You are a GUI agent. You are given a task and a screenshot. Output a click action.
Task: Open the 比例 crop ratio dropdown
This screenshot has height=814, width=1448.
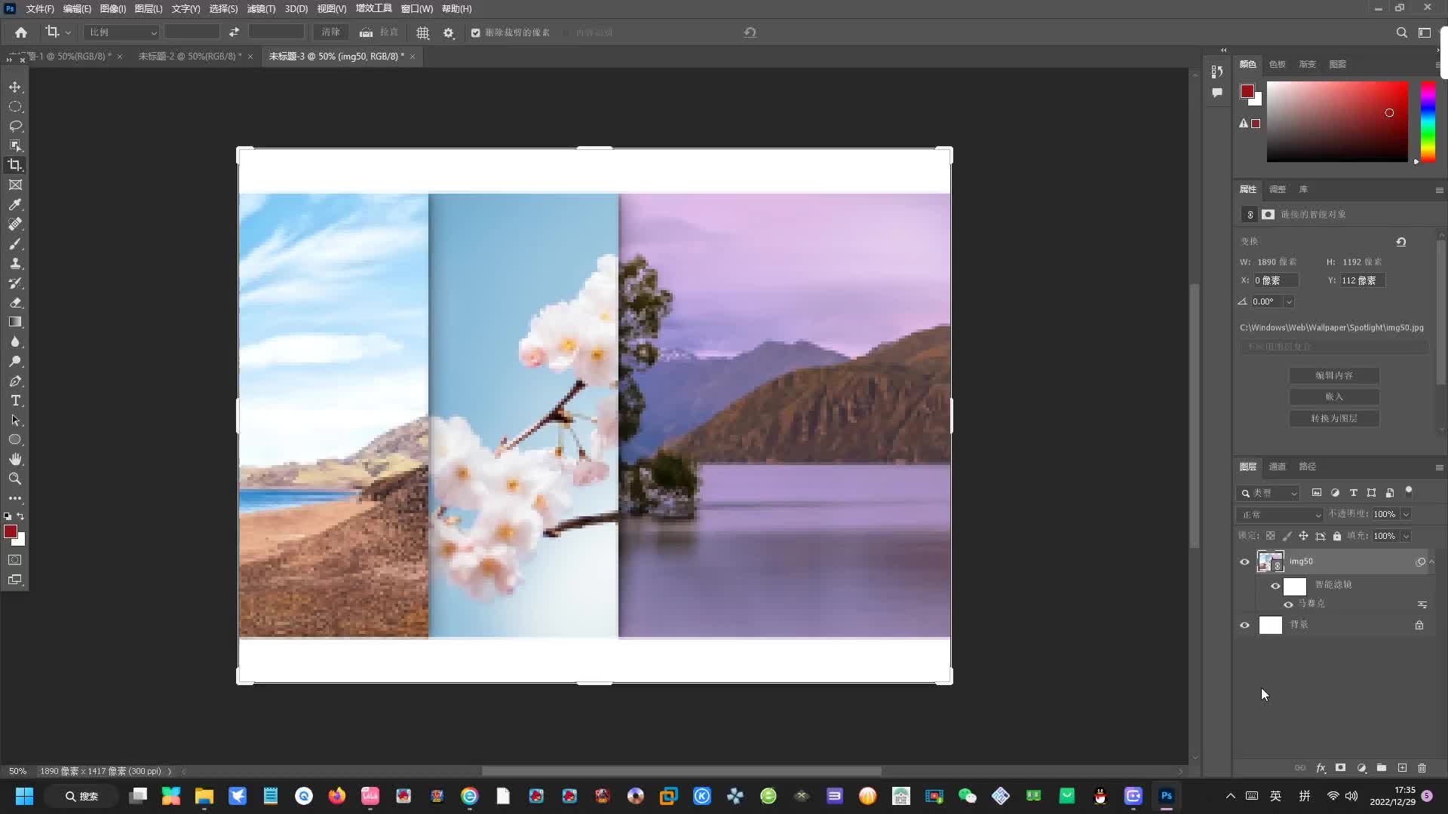[x=121, y=32]
